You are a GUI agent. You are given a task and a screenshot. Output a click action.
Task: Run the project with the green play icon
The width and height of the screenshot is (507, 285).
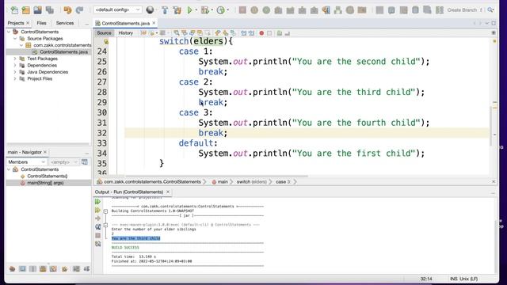190,10
